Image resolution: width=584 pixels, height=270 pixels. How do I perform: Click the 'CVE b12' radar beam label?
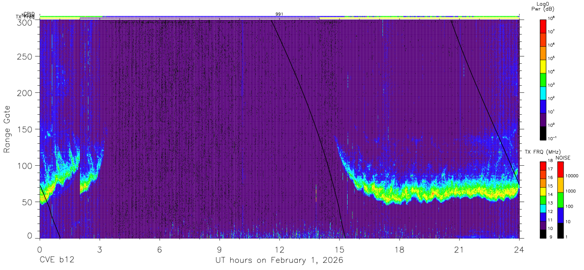[57, 260]
